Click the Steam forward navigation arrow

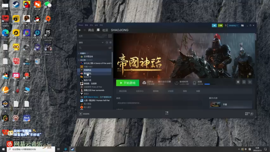84,30
